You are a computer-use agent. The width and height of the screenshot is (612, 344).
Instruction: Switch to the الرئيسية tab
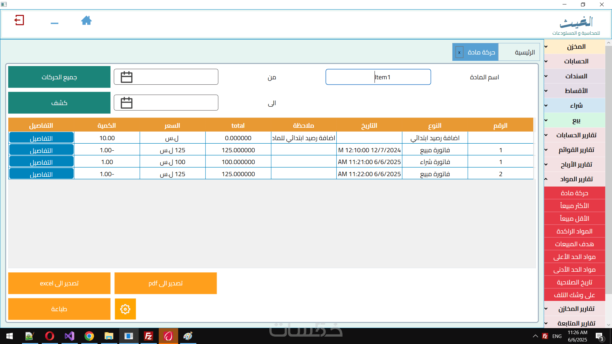tap(525, 53)
